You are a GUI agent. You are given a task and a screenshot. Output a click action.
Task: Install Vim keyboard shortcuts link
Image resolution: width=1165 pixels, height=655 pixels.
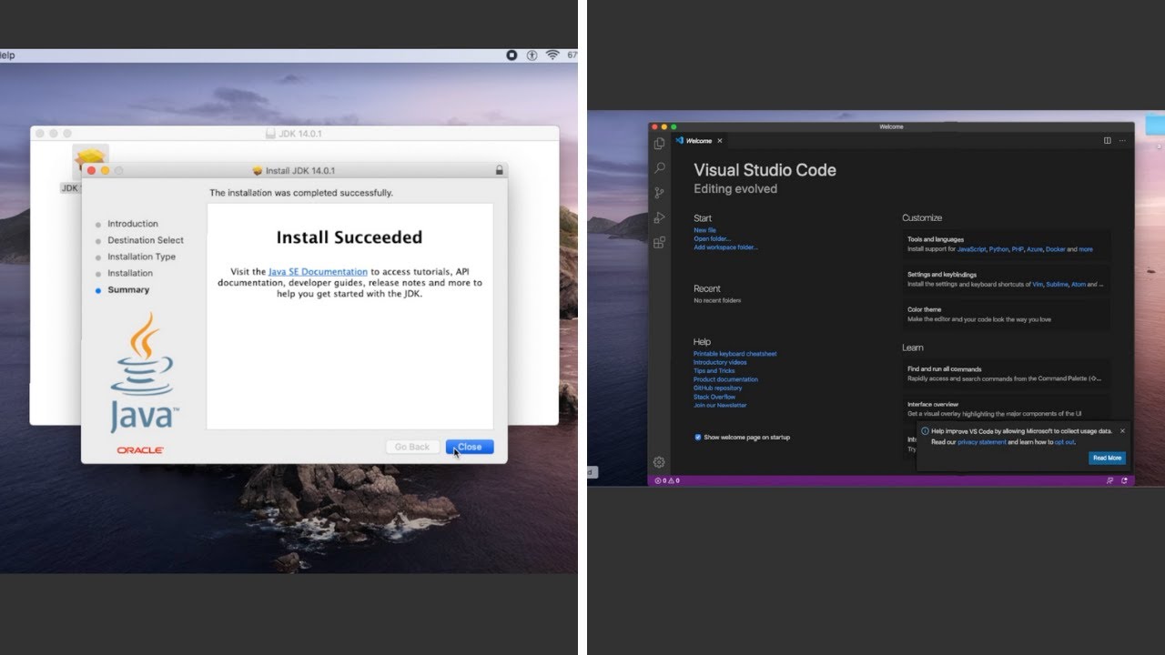click(1038, 284)
